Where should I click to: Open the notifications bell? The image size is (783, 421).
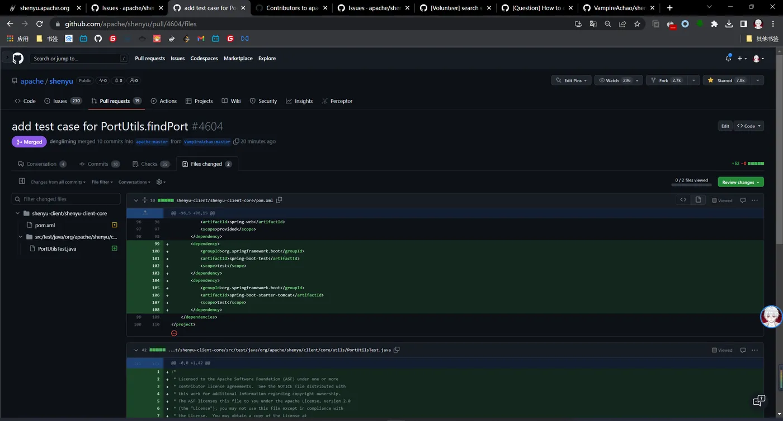(728, 58)
